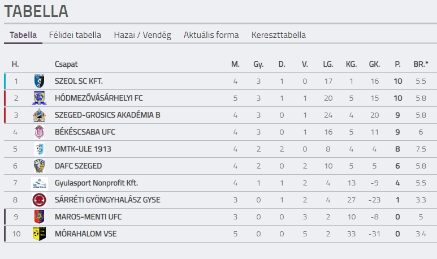Open the Hazai / Vendég tab
Viewport: 437px width, 259px height.
pyautogui.click(x=142, y=35)
